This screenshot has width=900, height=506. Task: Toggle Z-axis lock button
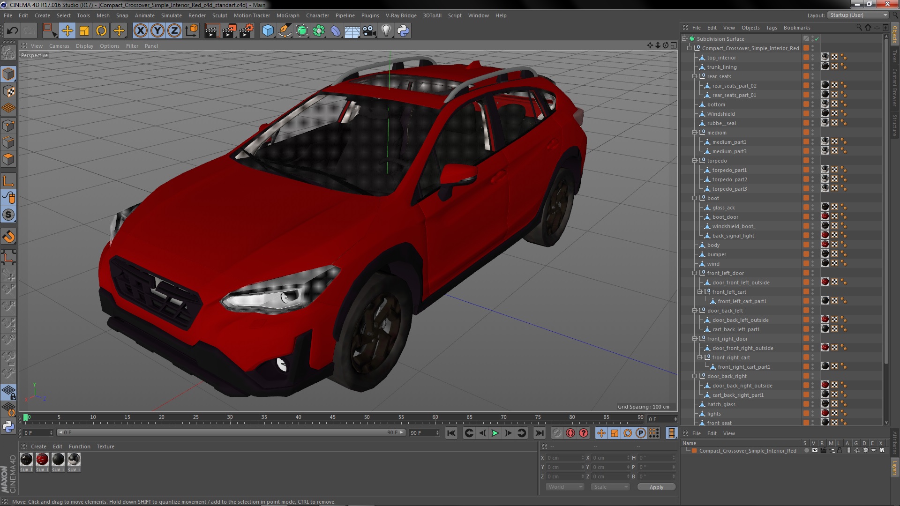click(174, 31)
